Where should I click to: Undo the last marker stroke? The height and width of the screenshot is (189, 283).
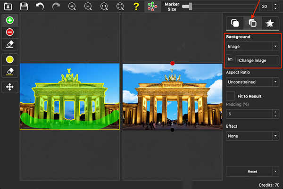[40, 7]
